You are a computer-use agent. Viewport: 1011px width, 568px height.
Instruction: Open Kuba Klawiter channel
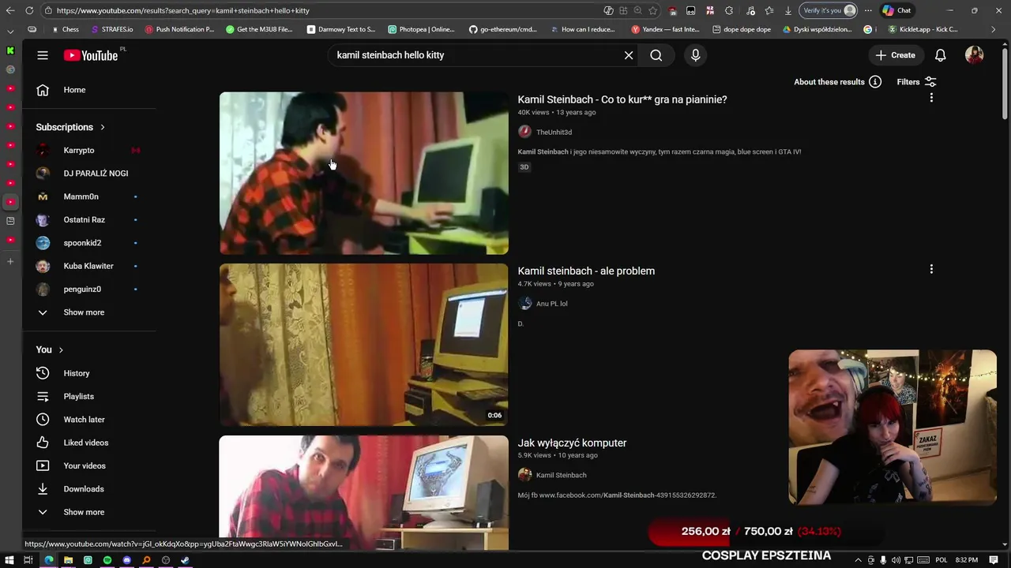[89, 266]
